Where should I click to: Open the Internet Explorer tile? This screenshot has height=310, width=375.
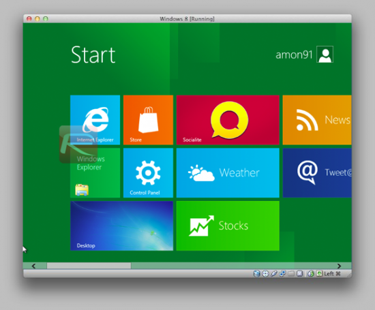coord(95,120)
